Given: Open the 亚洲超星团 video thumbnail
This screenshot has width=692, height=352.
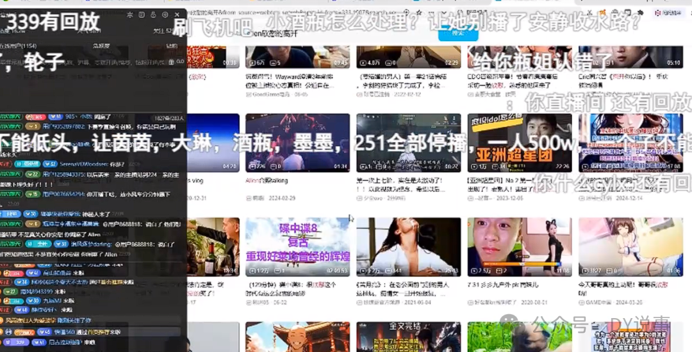Looking at the screenshot, I should coord(520,143).
